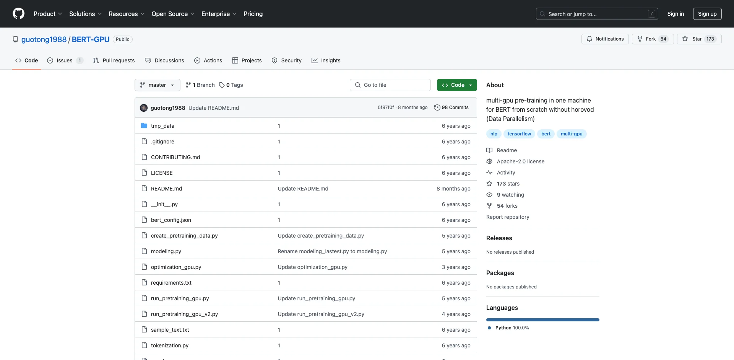
Task: Switch to the Pull requests tab
Action: (114, 60)
